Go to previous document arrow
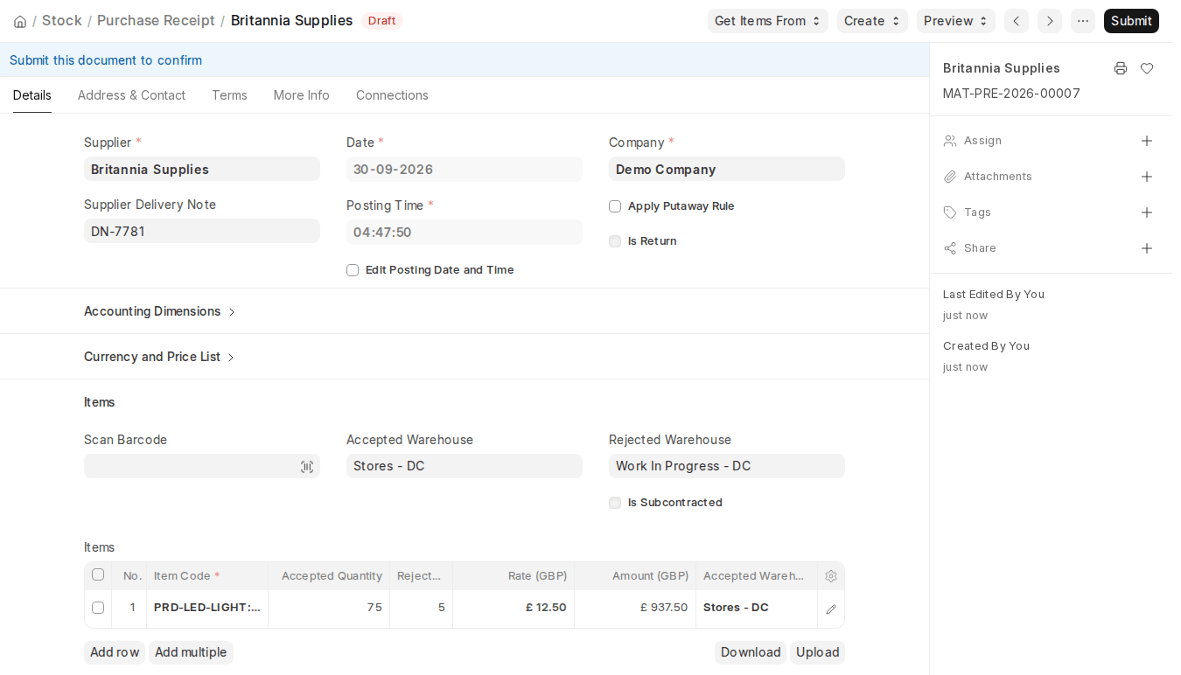The image size is (1181, 675). pos(1017,21)
